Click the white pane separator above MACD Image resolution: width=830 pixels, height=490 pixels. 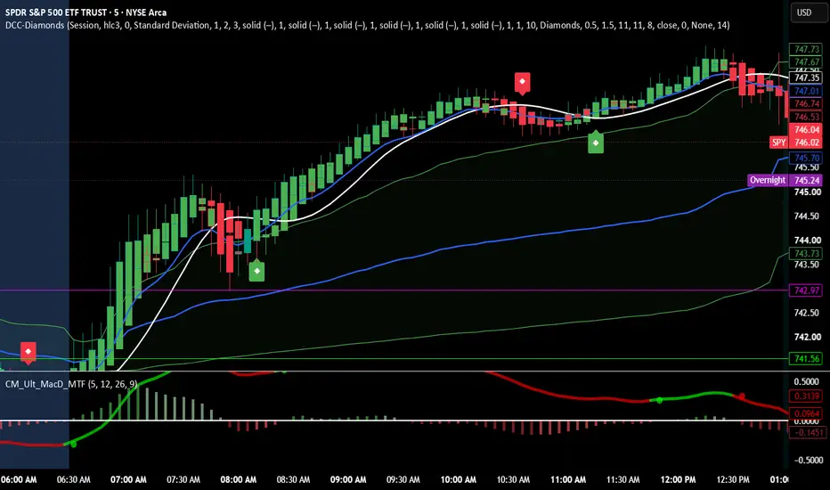click(395, 372)
